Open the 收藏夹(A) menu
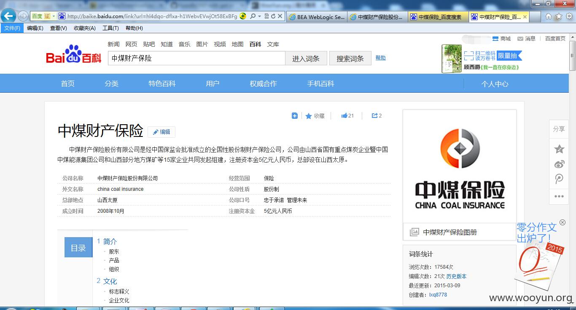Screen dimensions: 576x310 pyautogui.click(x=84, y=28)
